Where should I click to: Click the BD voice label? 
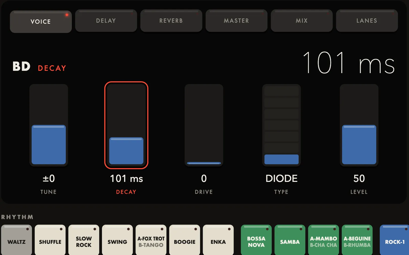[21, 66]
